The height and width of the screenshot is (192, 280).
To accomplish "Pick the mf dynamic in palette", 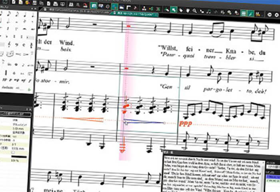I will (x=23, y=80).
